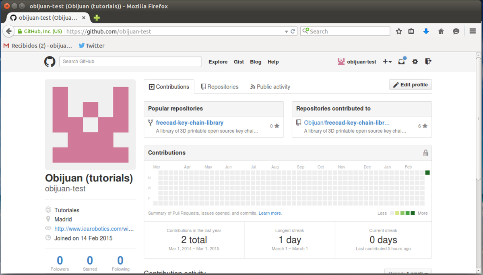Expand the Period selector dropdown
This screenshot has width=483, height=275.
[x=408, y=272]
